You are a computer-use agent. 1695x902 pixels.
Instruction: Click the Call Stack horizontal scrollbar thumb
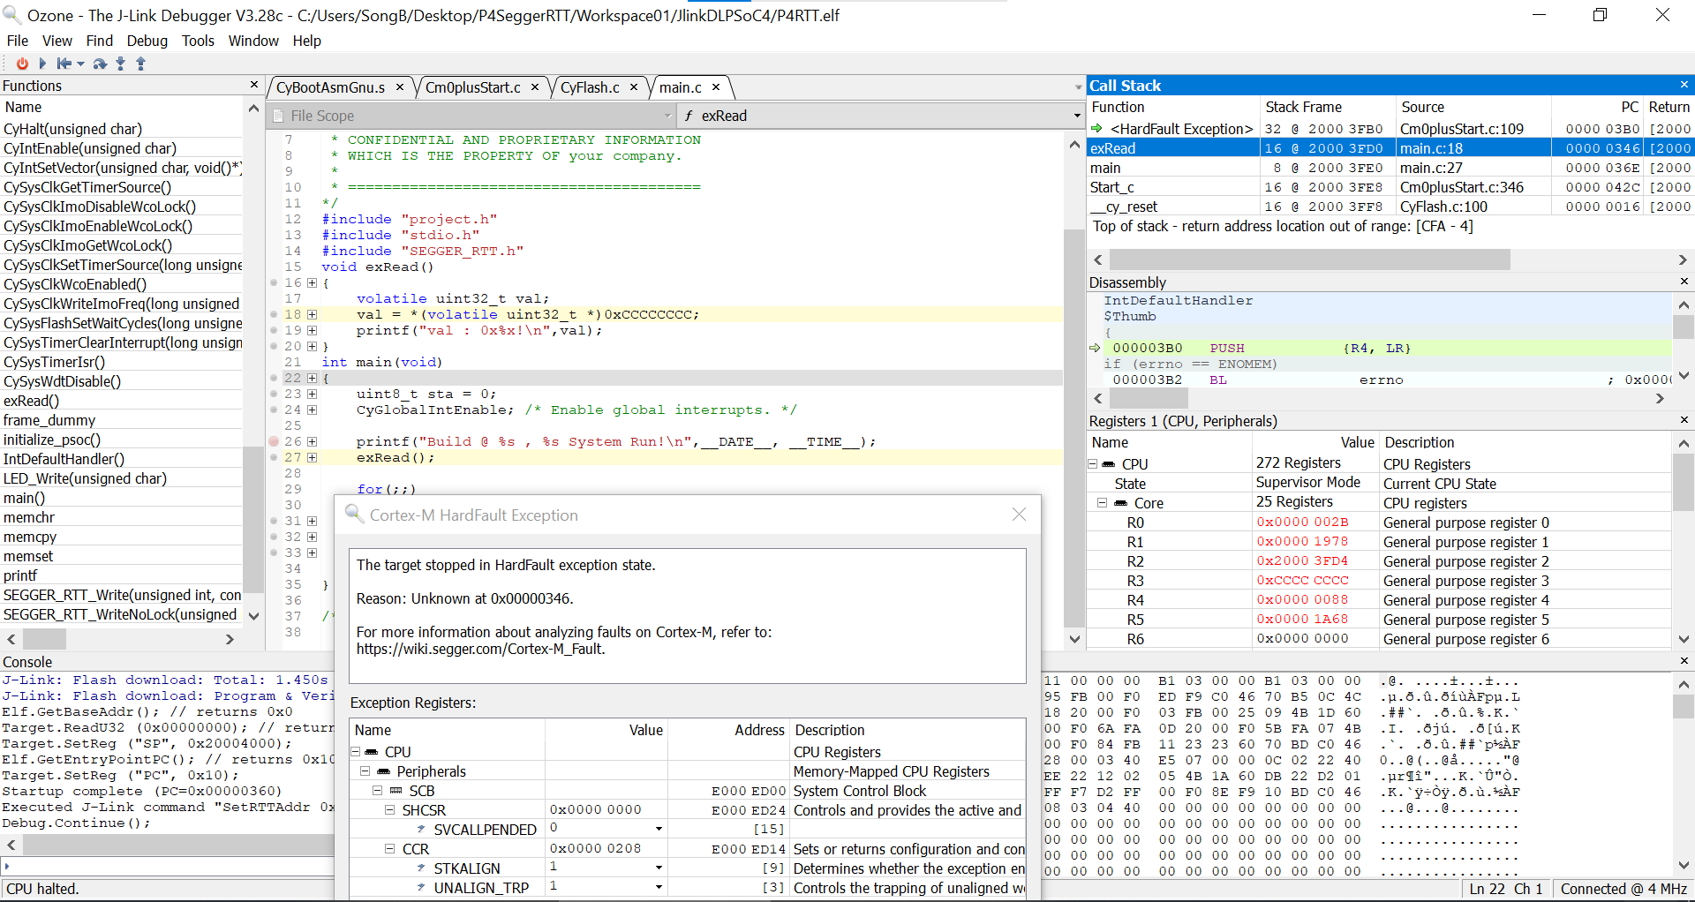1309,259
